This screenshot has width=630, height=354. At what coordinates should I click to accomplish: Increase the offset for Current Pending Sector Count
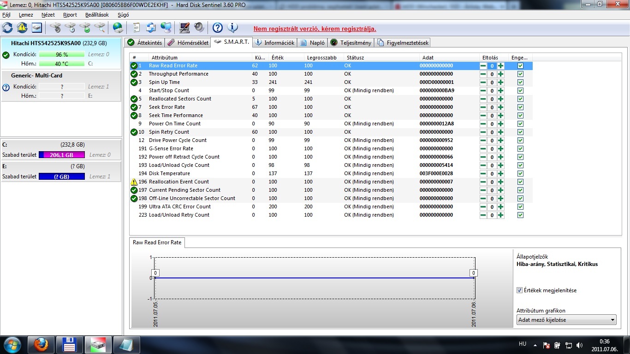500,190
